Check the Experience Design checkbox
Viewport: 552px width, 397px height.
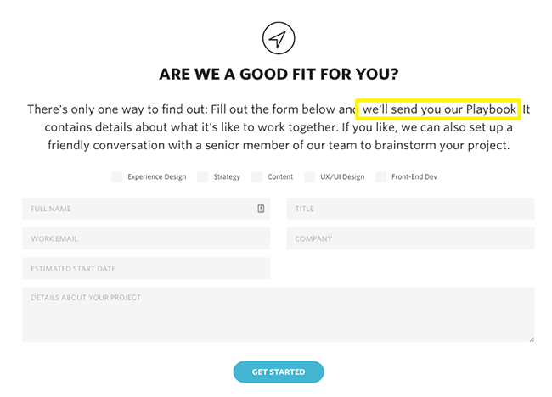[117, 177]
